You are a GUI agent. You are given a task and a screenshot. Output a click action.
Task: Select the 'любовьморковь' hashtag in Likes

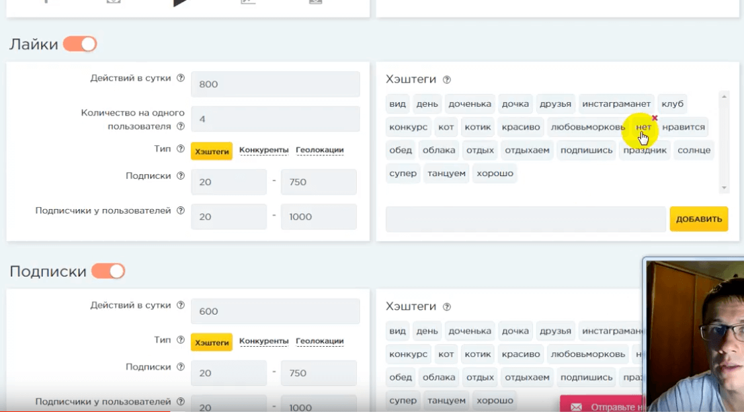tap(587, 127)
